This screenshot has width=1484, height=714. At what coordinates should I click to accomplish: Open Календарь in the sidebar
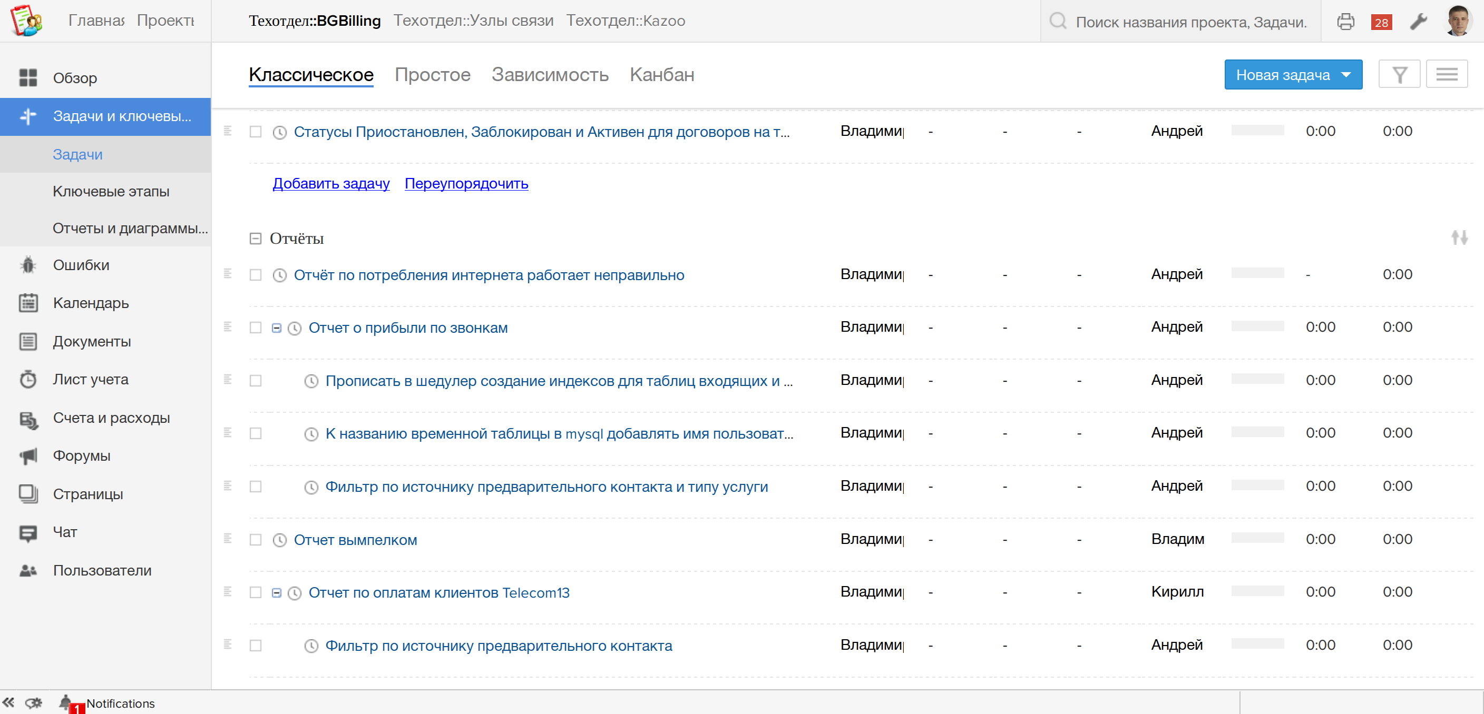click(x=91, y=303)
